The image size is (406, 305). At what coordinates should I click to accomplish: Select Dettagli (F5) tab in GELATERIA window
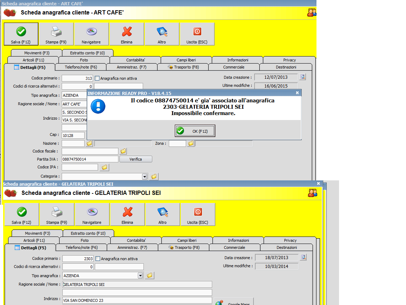click(x=30, y=248)
